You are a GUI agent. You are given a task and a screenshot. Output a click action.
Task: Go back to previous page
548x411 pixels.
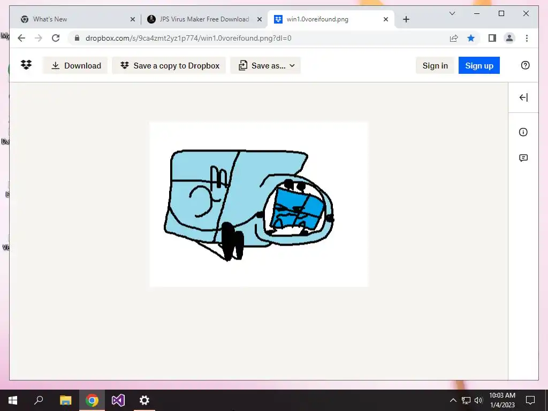(x=21, y=38)
